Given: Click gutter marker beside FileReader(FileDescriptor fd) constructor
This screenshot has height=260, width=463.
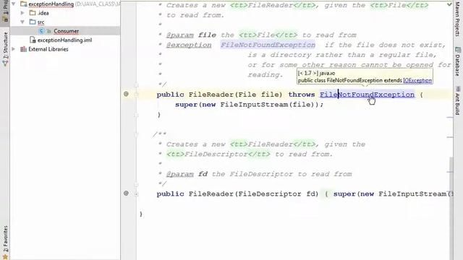Looking at the screenshot, I should click(126, 194).
